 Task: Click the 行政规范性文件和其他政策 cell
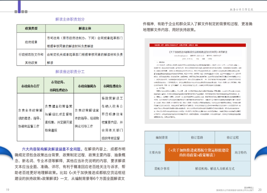coord(31,58)
